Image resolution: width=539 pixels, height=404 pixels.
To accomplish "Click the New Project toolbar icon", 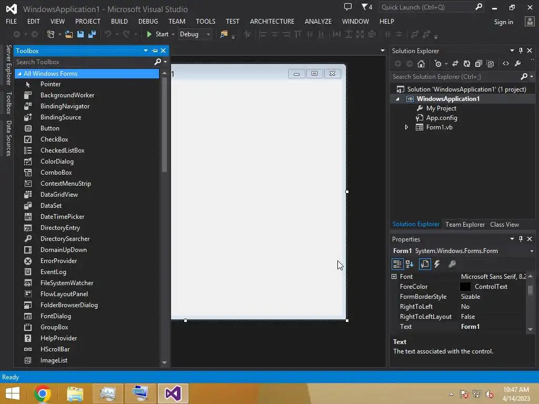I will click(51, 34).
